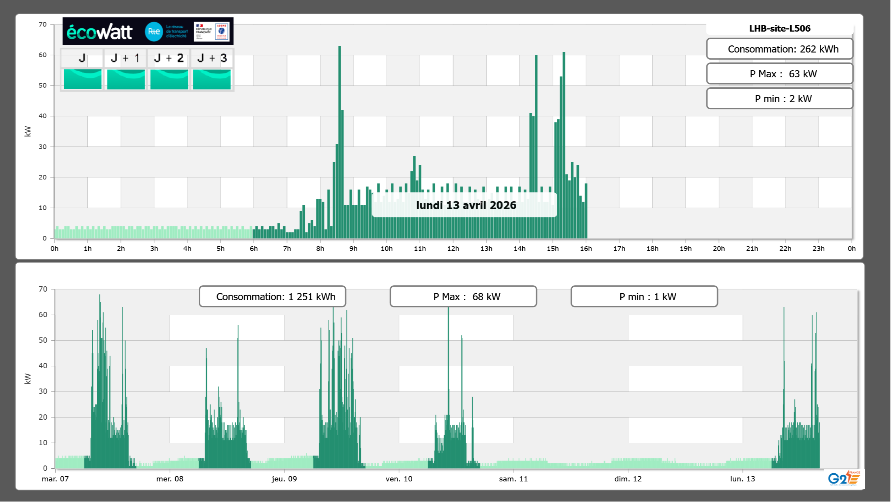Select the green signal under J + 1
891x502 pixels.
click(x=126, y=79)
